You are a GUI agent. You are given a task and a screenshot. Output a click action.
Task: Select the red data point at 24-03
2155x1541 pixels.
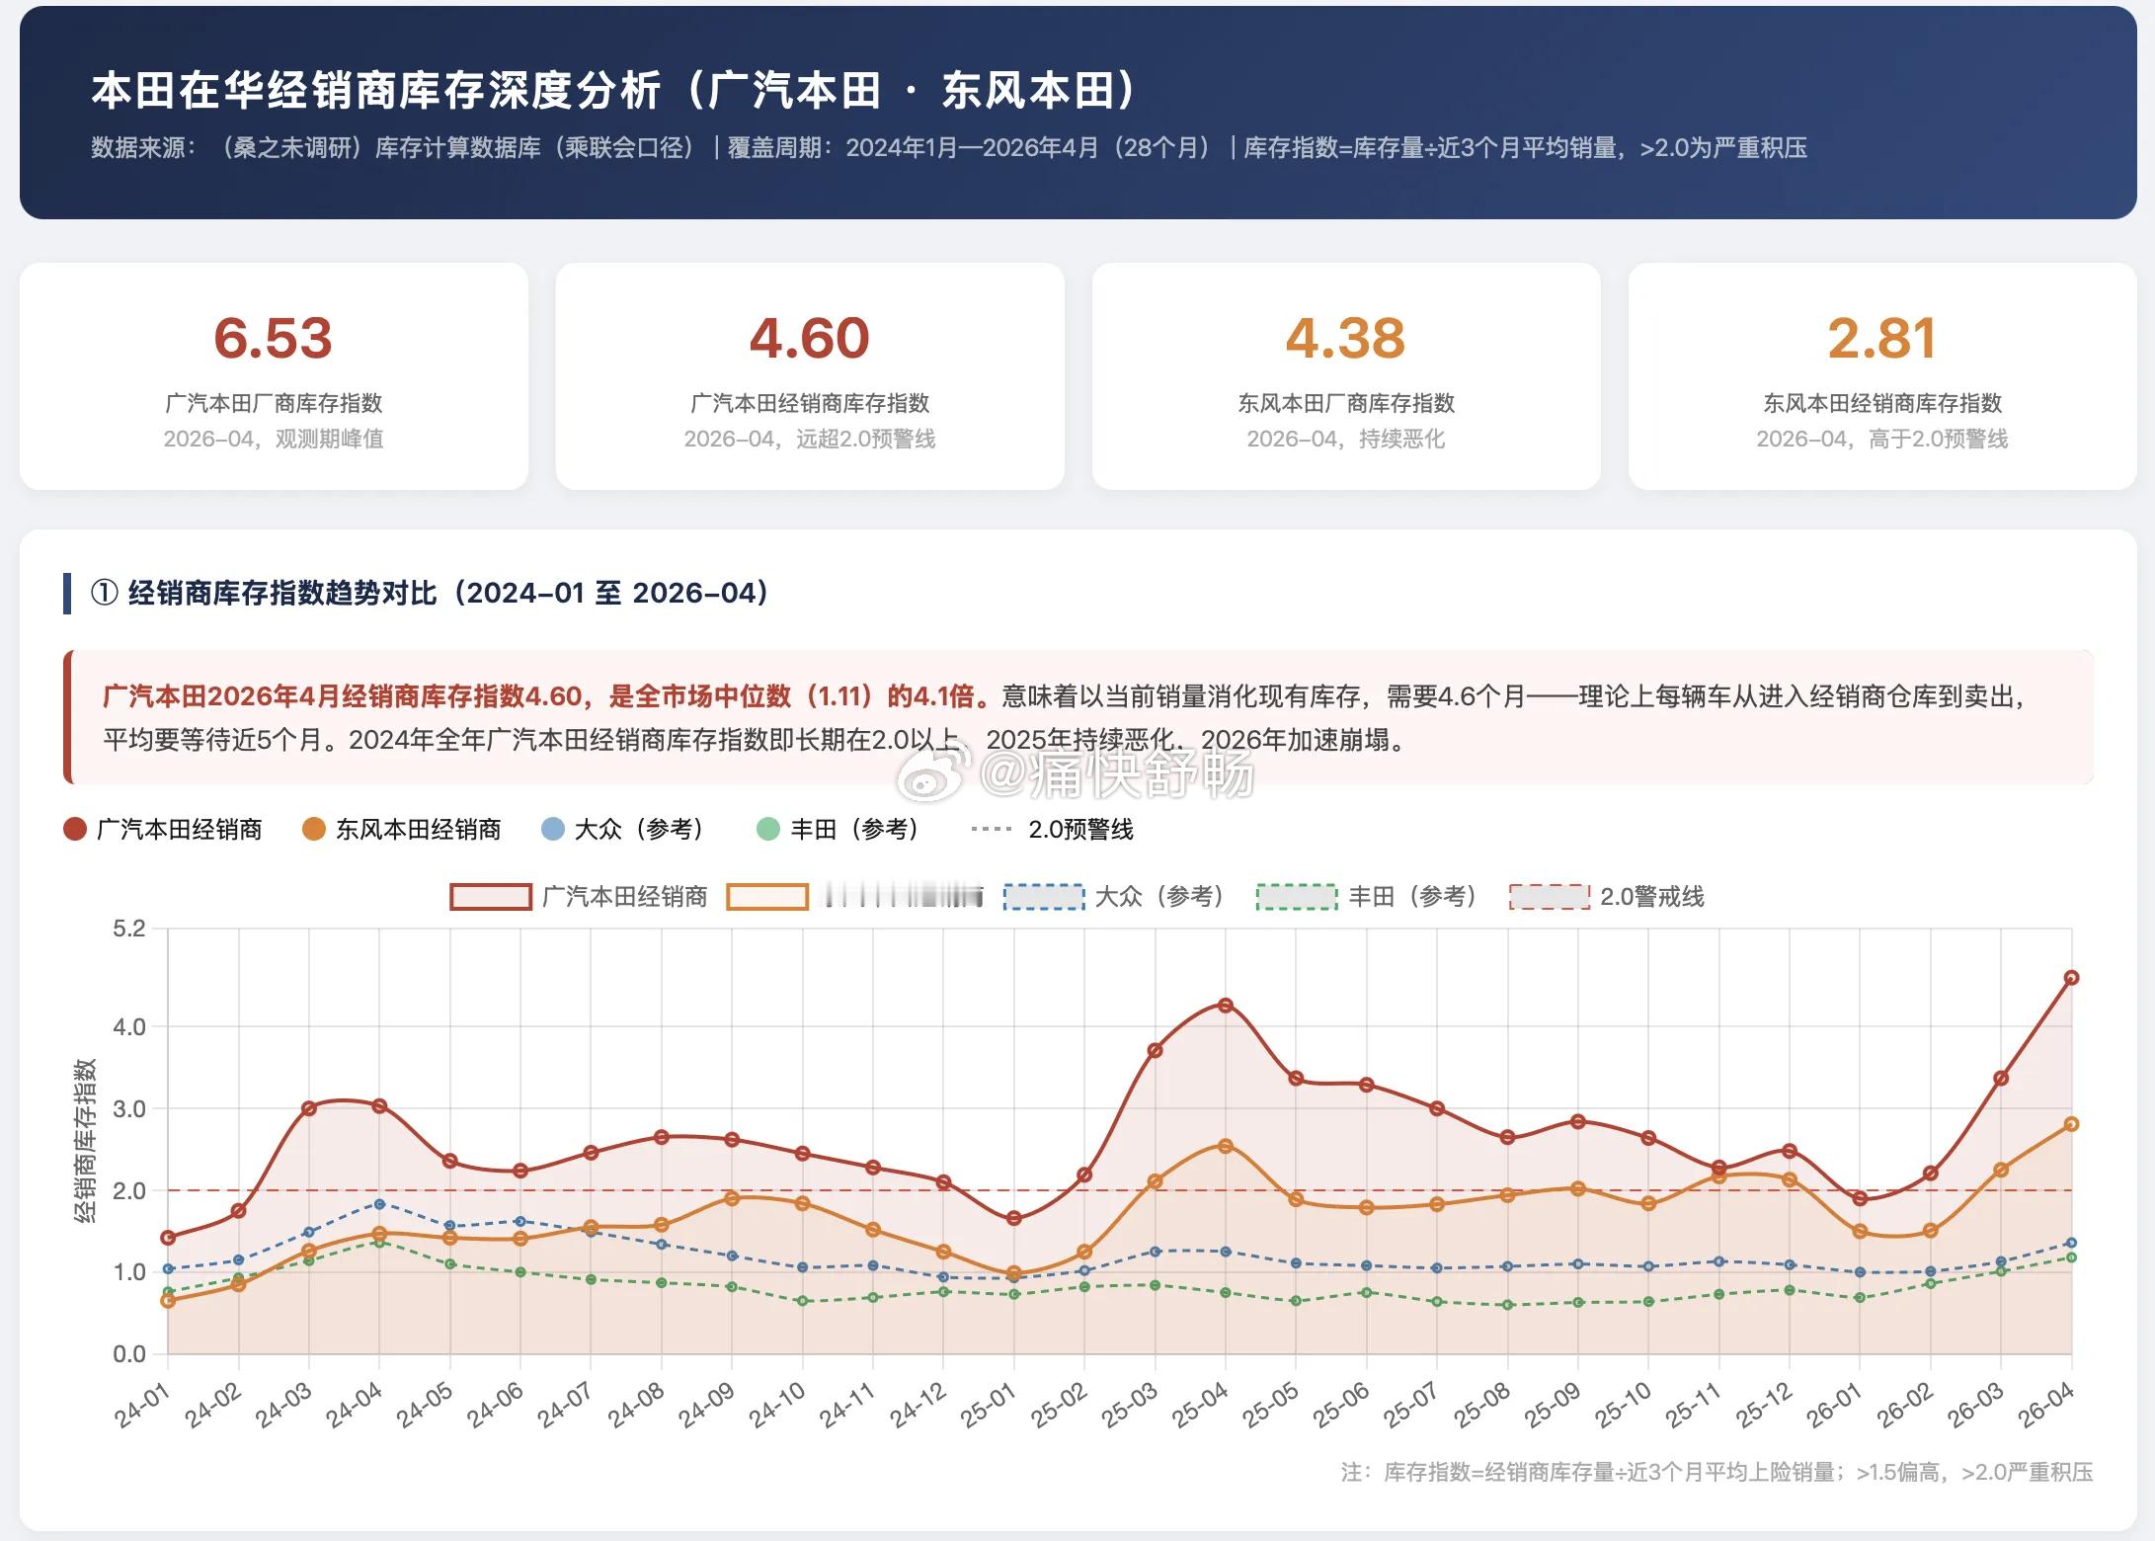tap(309, 1108)
